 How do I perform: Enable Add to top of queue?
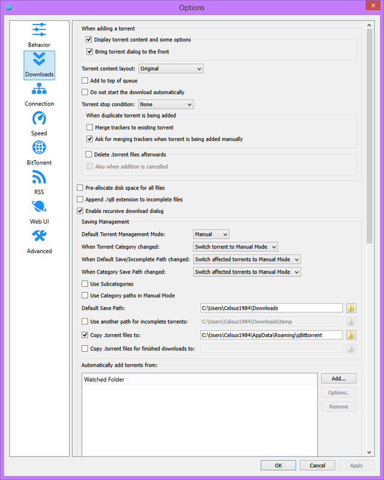(85, 80)
